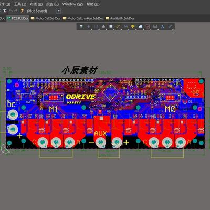Screen dimensions: 210x210
Task: Click the diamond-shaped U2 chip footprint
Action: (110, 92)
